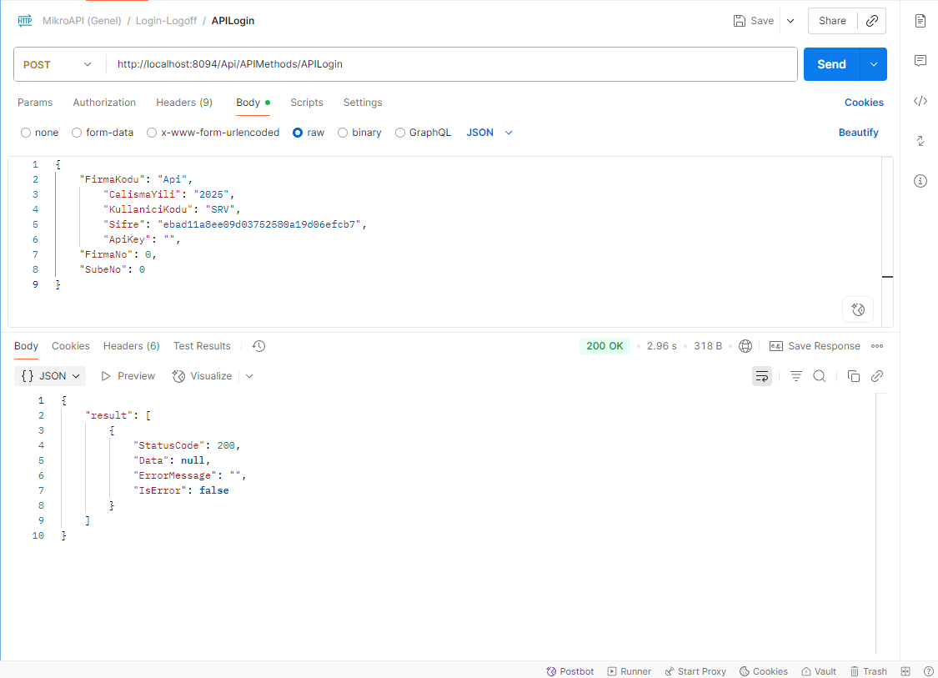
Task: Open Trash in the status bar
Action: (868, 671)
